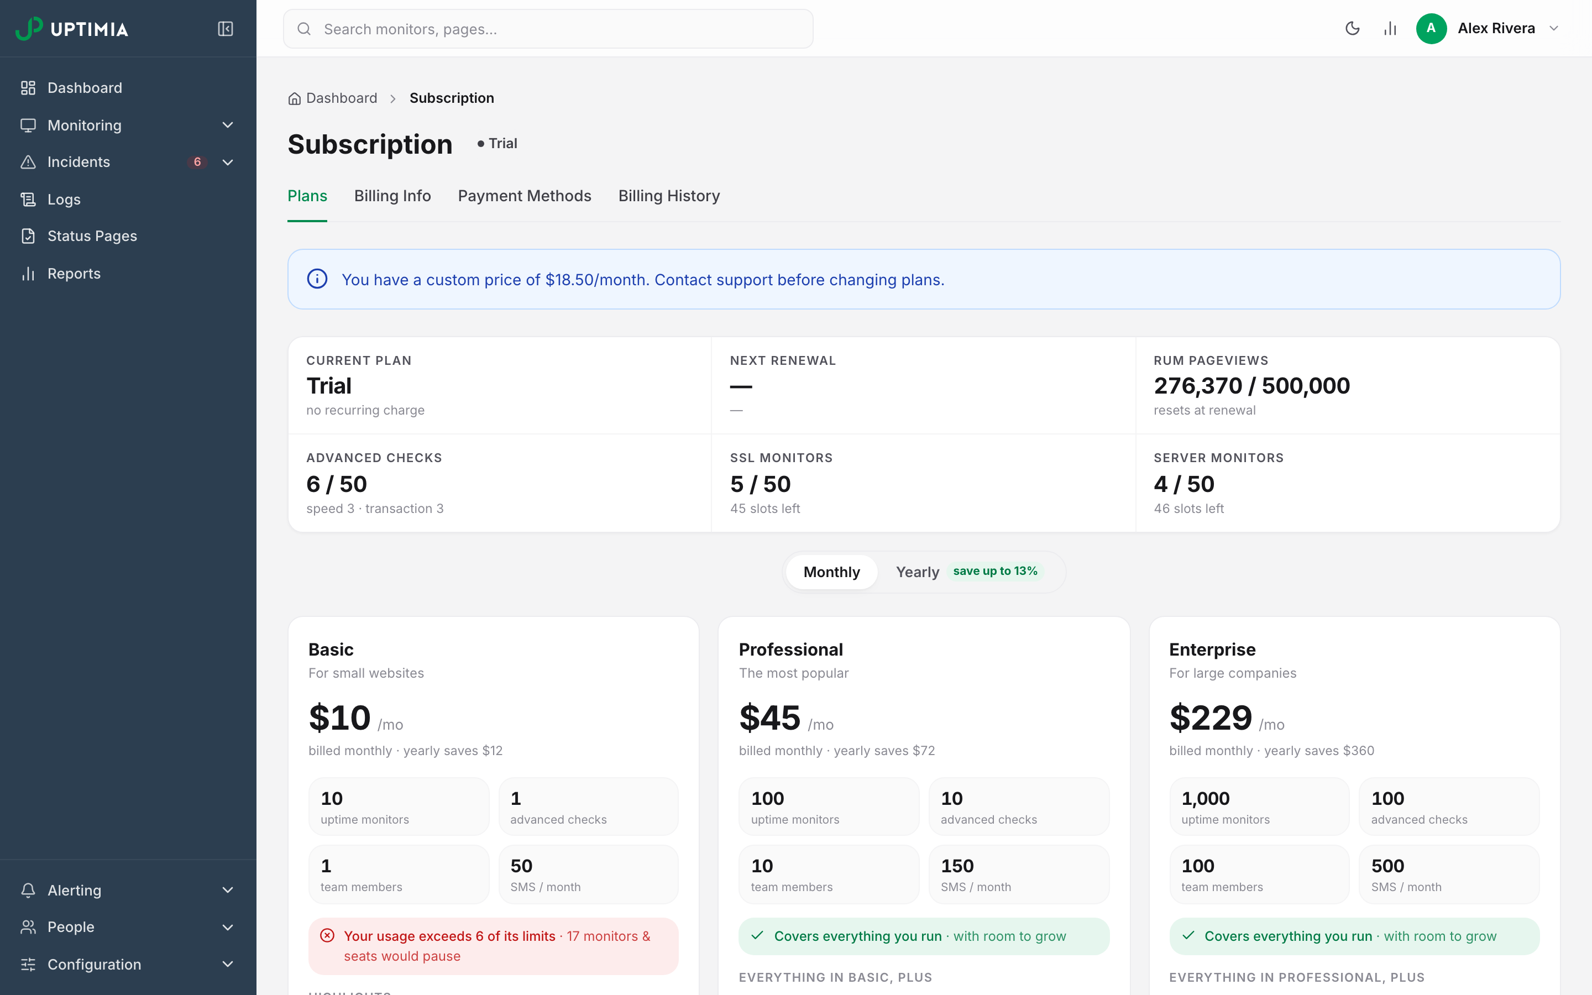Open the user account dropdown arrow
This screenshot has height=995, width=1592.
(1554, 28)
